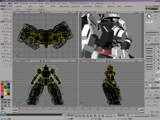Toggle the eye icon in Camera viewport header
Viewport: 160px width, 120px height.
(x=110, y=12)
